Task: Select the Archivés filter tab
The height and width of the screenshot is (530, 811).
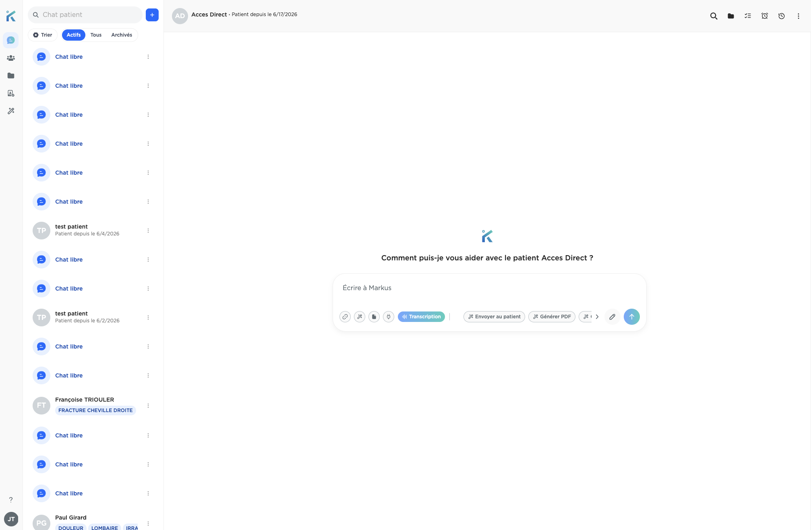Action: 122,35
